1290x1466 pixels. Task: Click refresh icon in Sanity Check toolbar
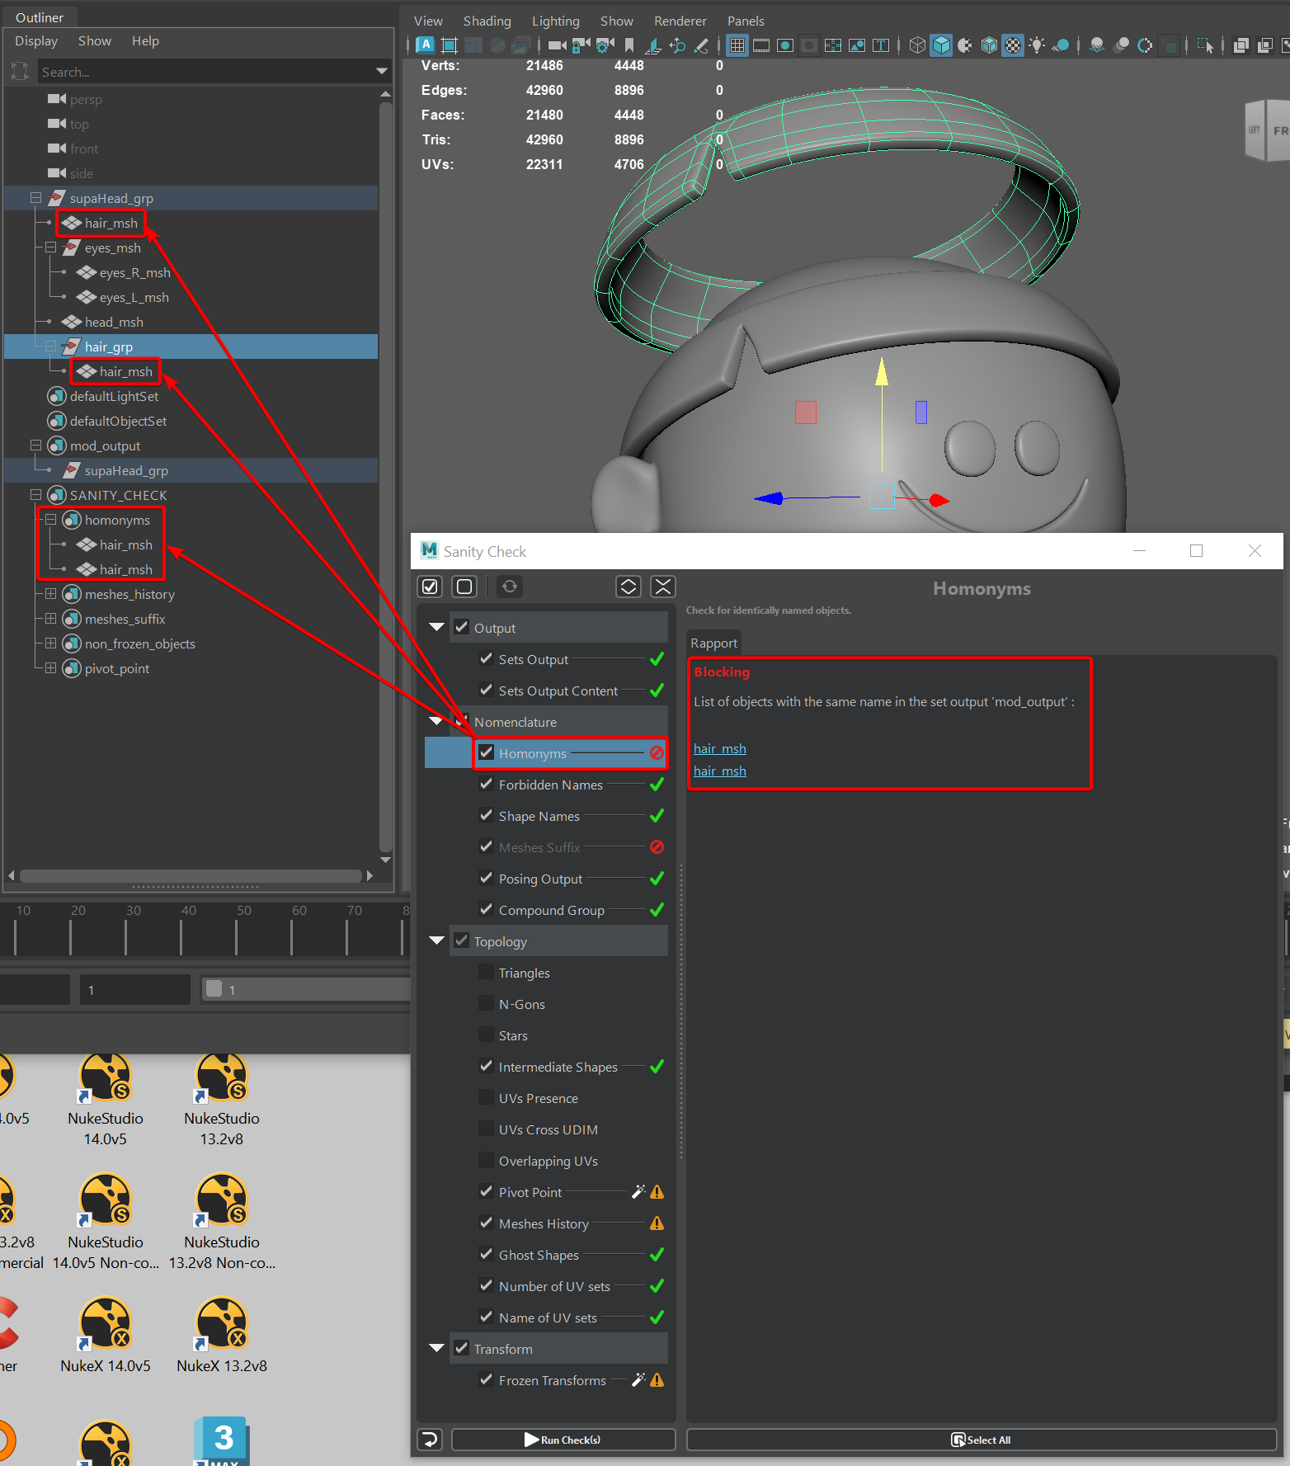pos(510,587)
